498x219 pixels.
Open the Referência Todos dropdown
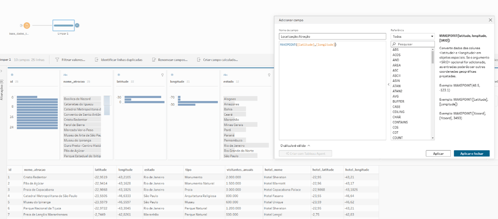pos(413,36)
